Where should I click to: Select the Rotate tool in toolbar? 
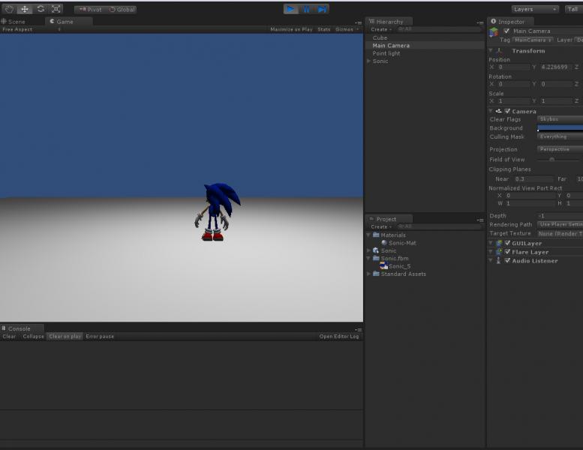[41, 9]
